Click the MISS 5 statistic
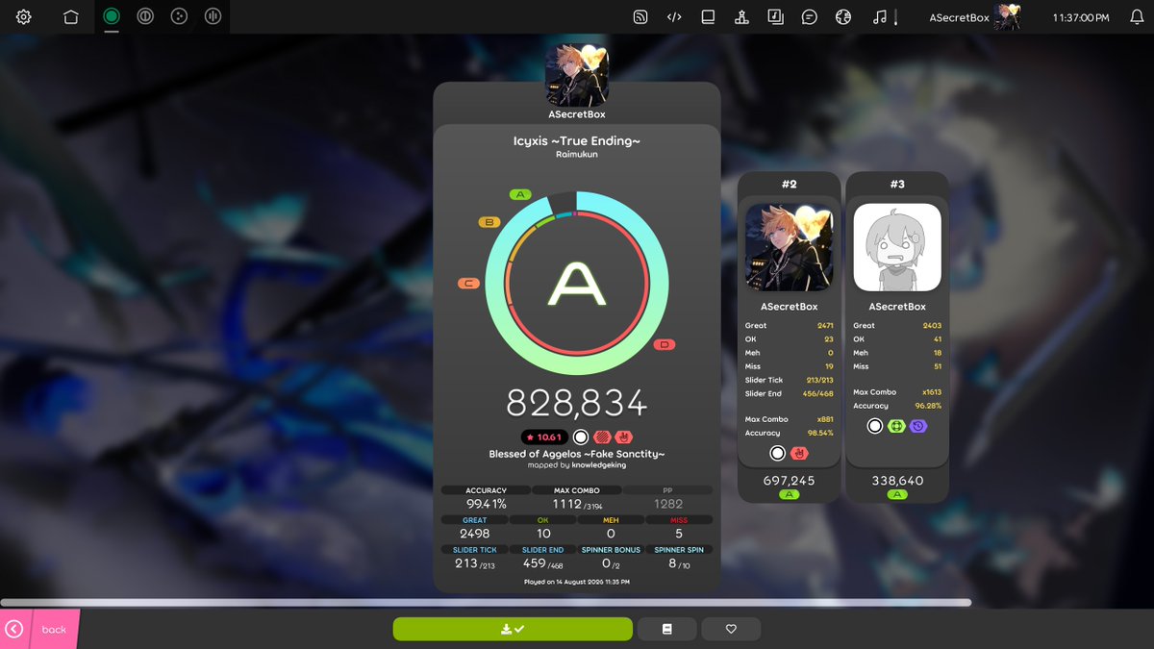This screenshot has width=1154, height=649. (x=679, y=528)
